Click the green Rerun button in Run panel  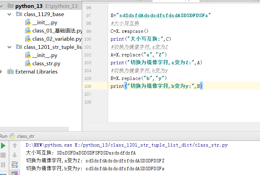[3, 146]
